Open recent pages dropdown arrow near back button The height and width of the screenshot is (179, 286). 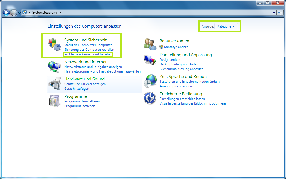tap(19, 13)
